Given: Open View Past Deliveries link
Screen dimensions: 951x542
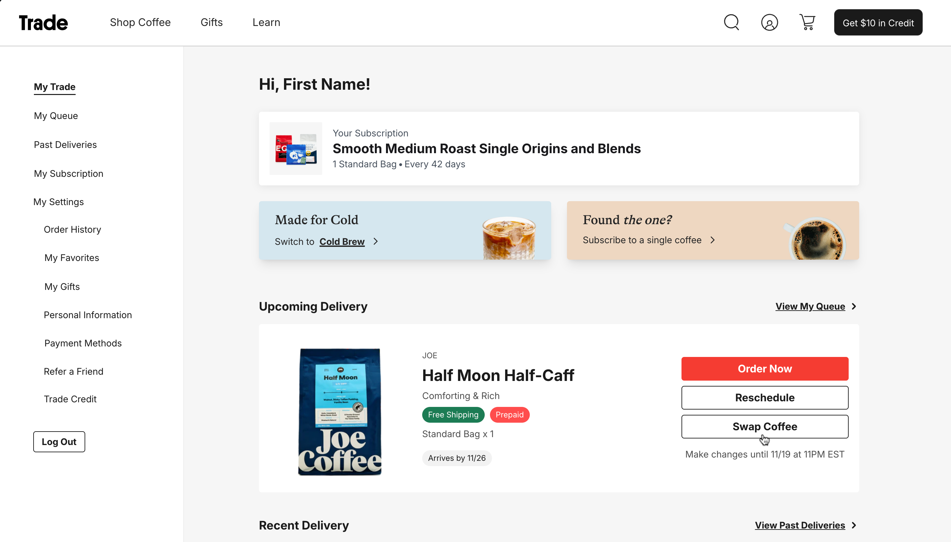Looking at the screenshot, I should (x=800, y=525).
